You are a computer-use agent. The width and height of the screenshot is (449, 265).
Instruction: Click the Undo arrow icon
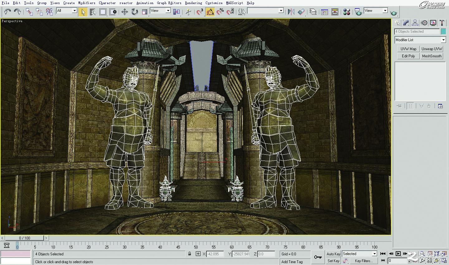pos(7,12)
